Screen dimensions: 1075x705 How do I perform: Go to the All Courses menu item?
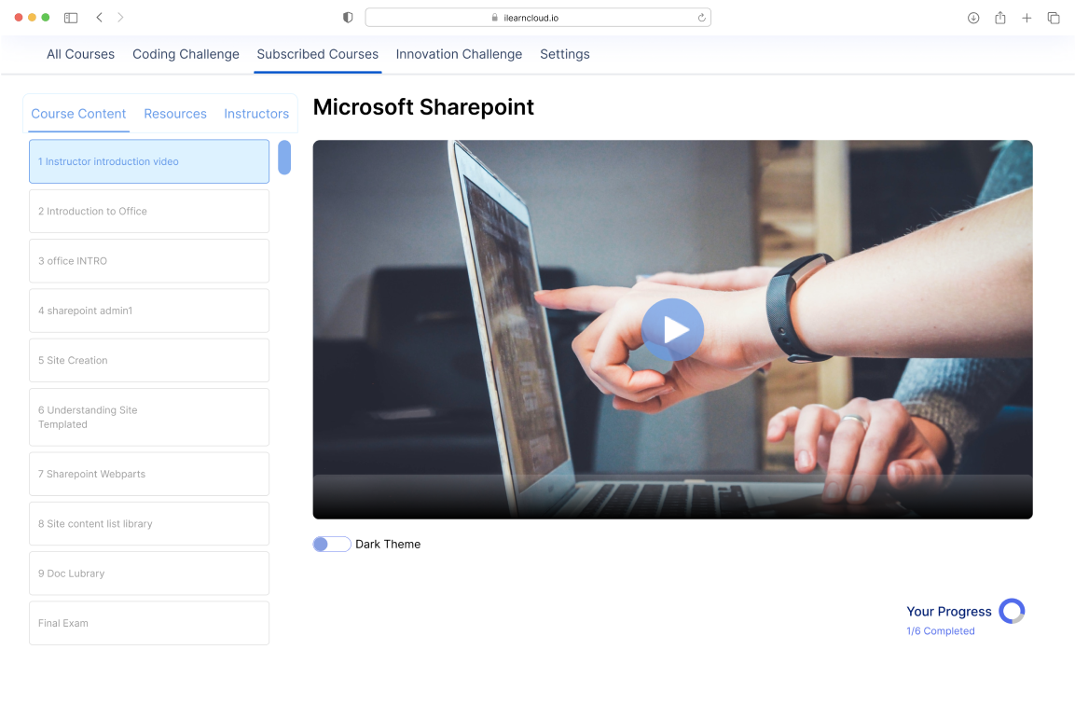[80, 54]
